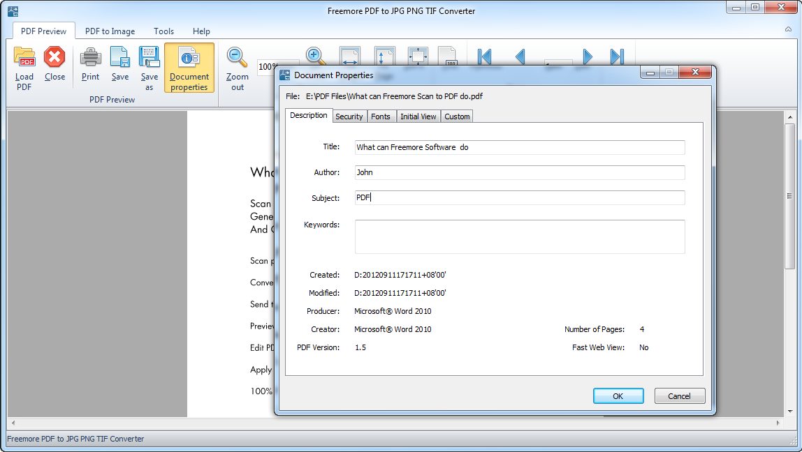
Task: Click the PDF Preview group label under the ribbon icons
Action: coord(112,100)
